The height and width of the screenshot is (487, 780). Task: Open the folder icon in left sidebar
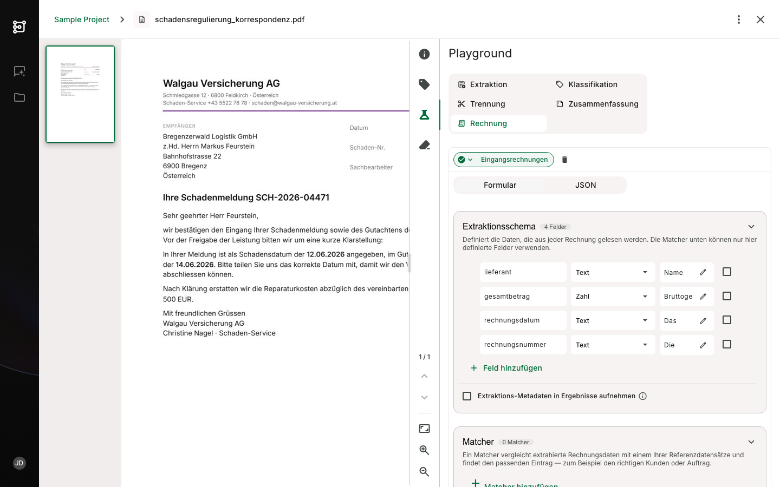[x=19, y=97]
